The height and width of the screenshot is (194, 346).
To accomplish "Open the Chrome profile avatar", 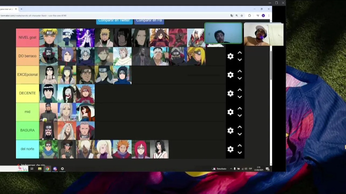I will pos(263,16).
